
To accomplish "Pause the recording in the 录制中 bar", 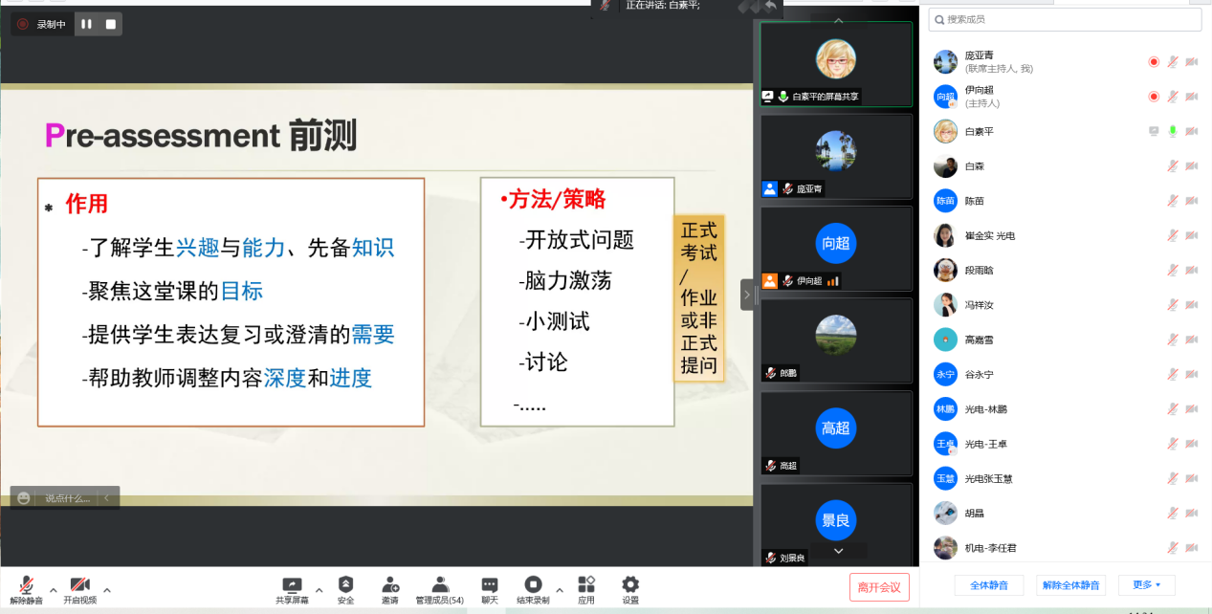I will tap(86, 24).
